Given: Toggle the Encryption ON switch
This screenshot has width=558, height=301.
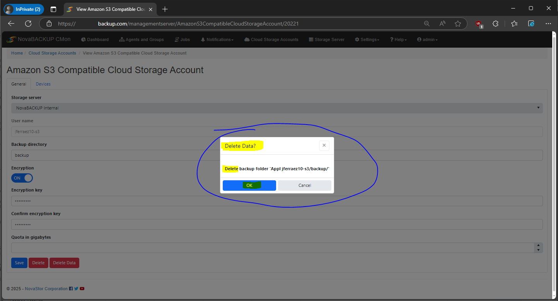Looking at the screenshot, I should [x=22, y=178].
